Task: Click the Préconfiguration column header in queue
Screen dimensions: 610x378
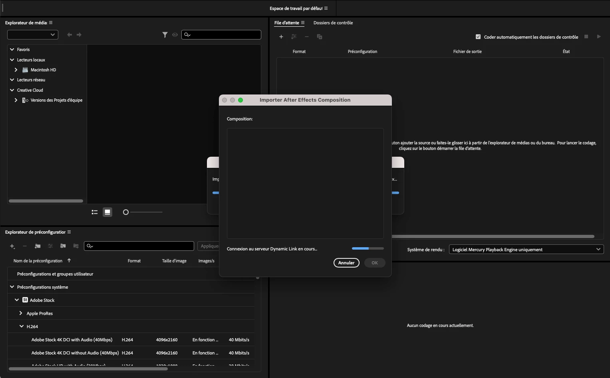Action: coord(362,51)
